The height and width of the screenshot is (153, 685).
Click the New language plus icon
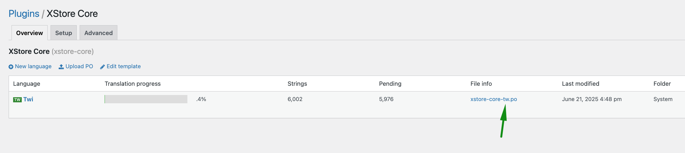(x=11, y=67)
